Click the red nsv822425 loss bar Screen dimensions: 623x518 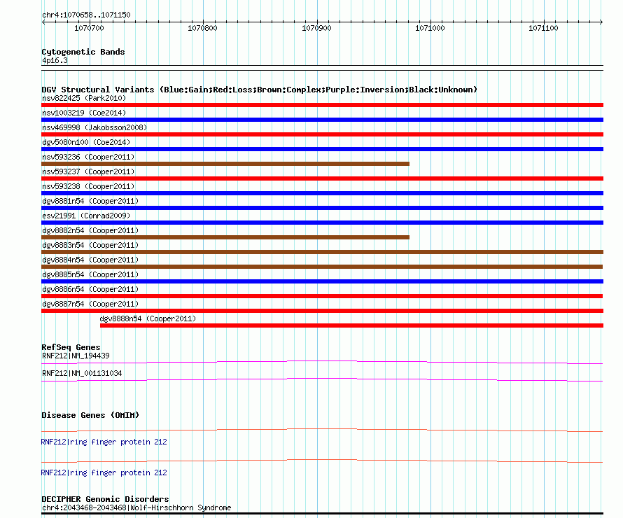(x=322, y=105)
